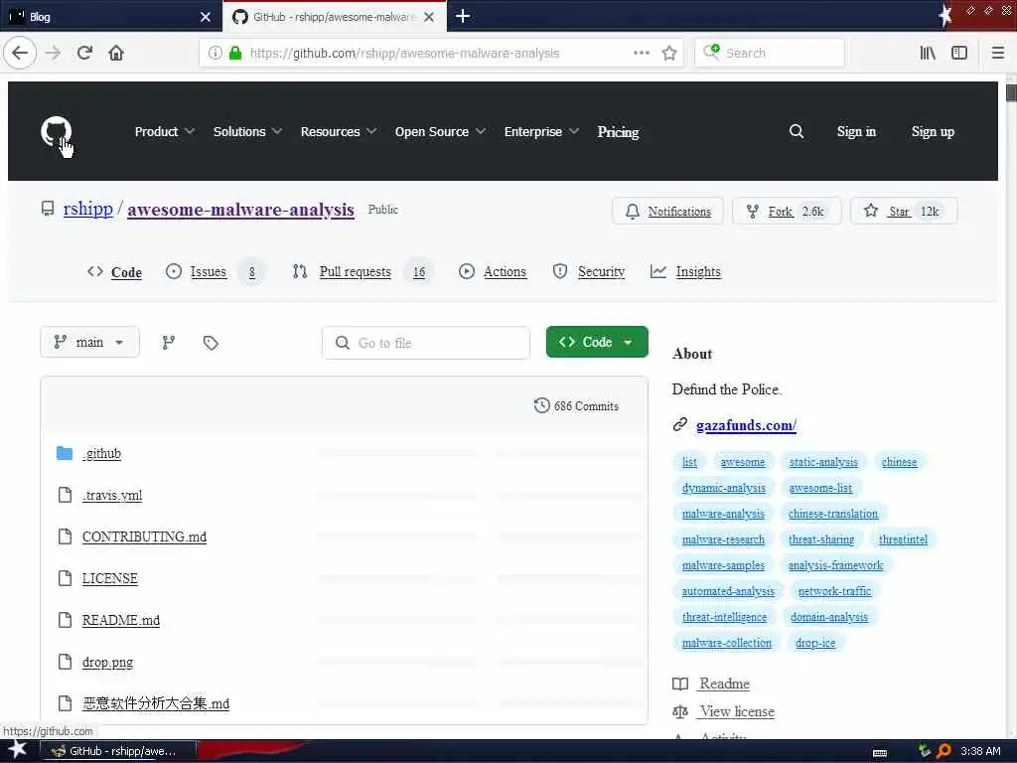
Task: Open the drop.png file
Action: [107, 662]
